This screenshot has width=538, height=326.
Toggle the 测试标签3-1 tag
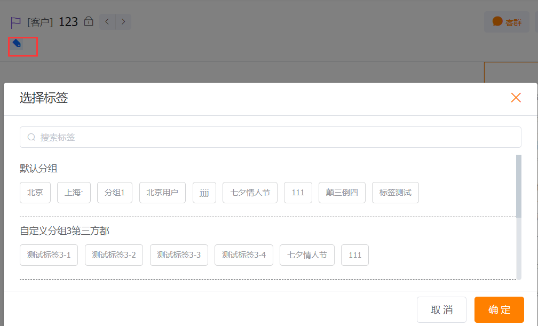point(49,255)
